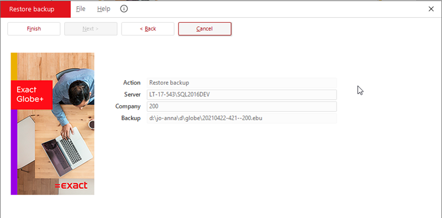Click the Company field containing 200
The image size is (442, 218).
(x=242, y=106)
